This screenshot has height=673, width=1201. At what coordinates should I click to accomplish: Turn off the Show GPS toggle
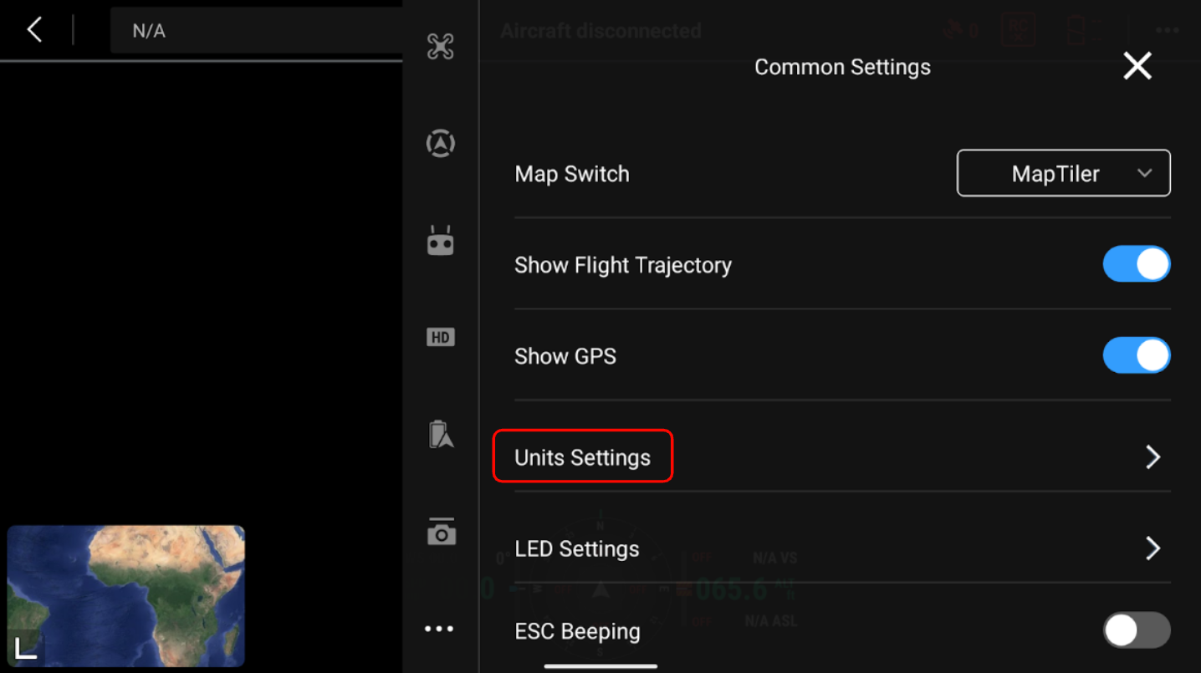1137,354
